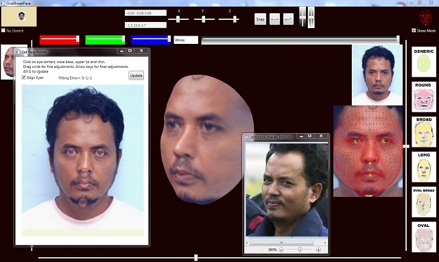Choose the OVAL face shape template
439x262 pixels.
424,237
